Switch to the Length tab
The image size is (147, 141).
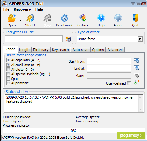24,50
